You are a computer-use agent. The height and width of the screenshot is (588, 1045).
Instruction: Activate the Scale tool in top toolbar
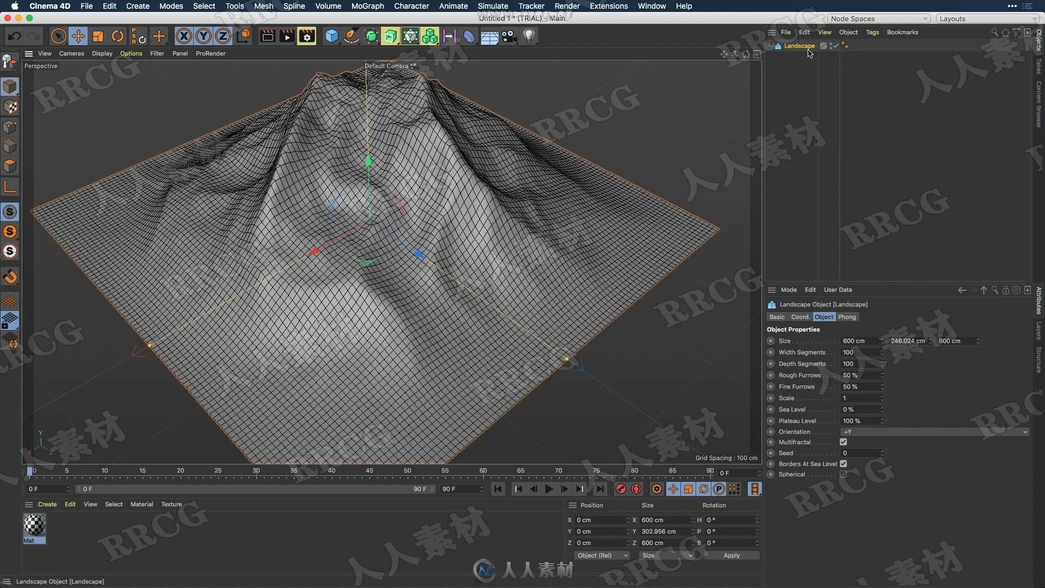click(98, 36)
